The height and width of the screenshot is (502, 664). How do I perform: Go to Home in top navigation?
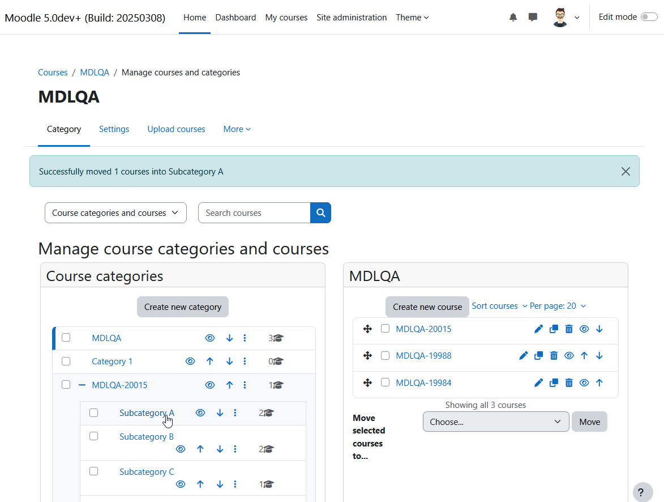195,18
